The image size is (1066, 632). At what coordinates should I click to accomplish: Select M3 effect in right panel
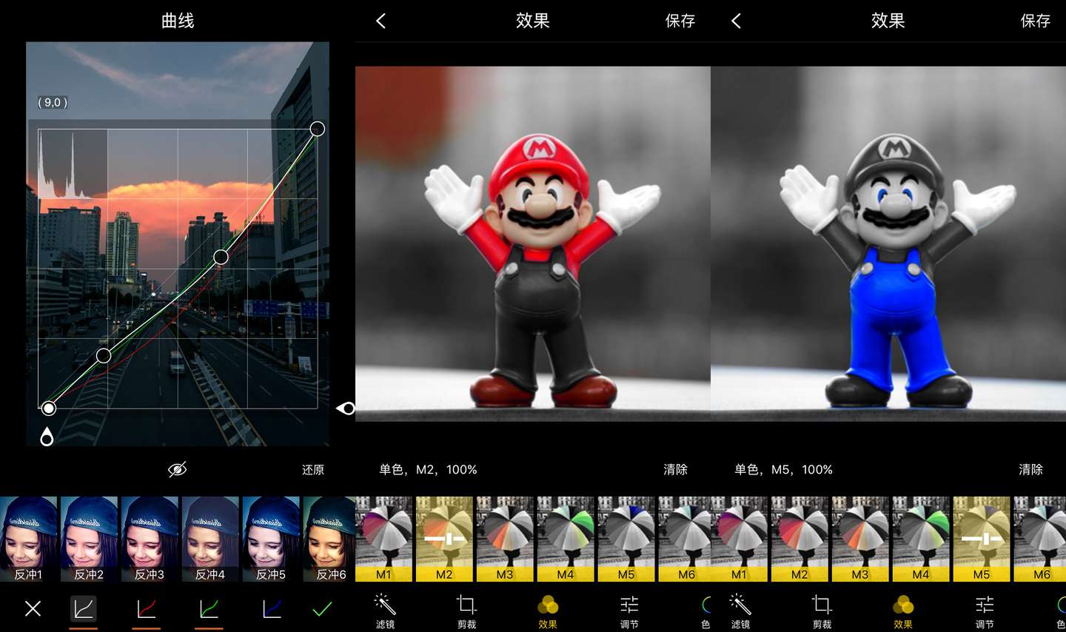(x=860, y=539)
